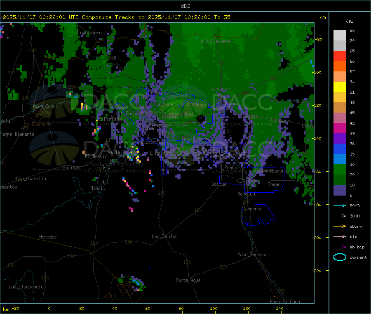This screenshot has height=314, width=371.
Task: Click the yellow eburn arrow in legend
Action: 340,227
